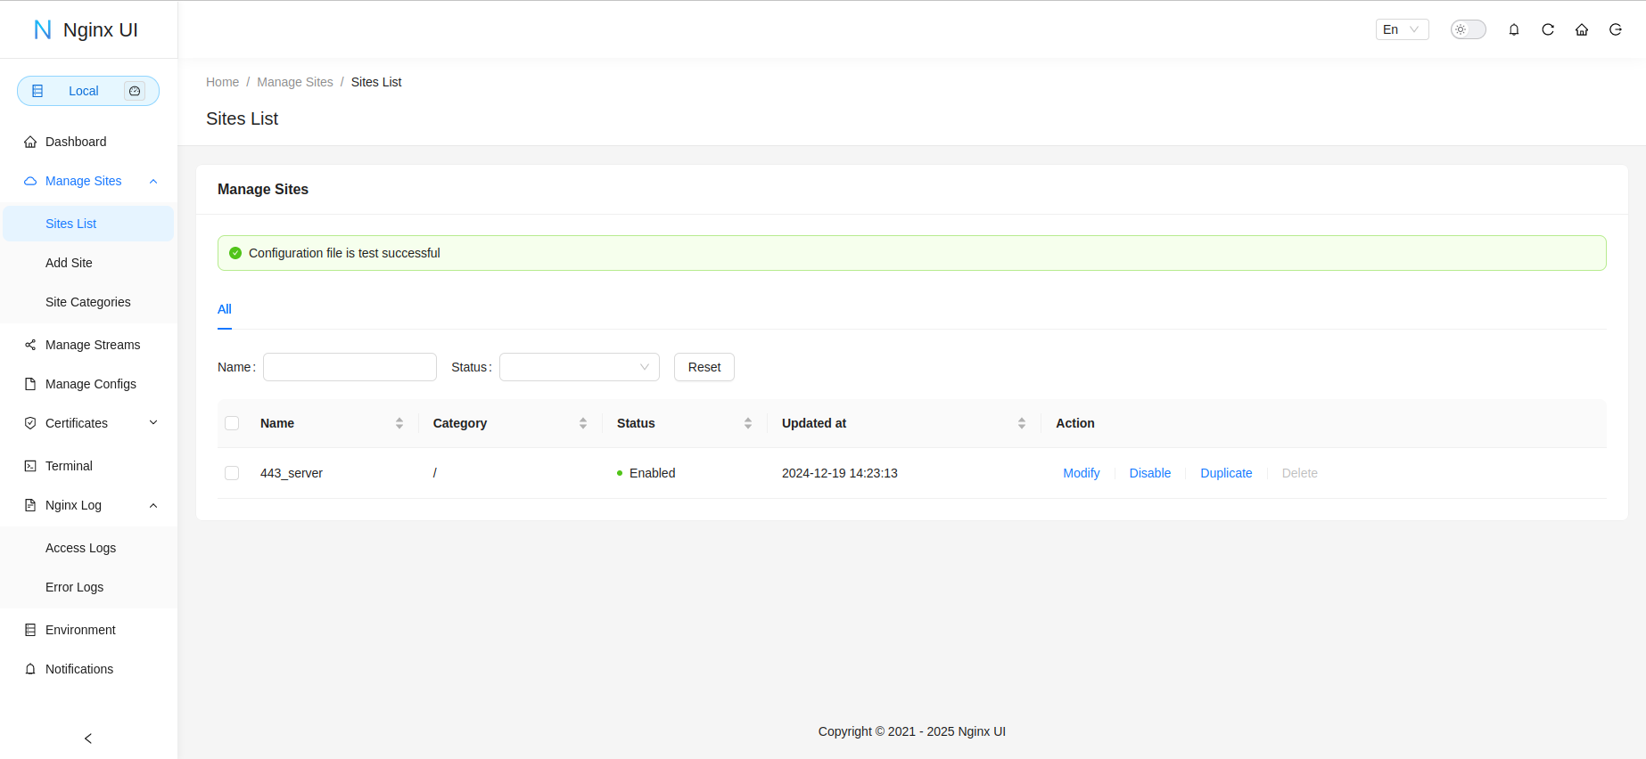Toggle the light/dark theme switch

(x=1468, y=29)
